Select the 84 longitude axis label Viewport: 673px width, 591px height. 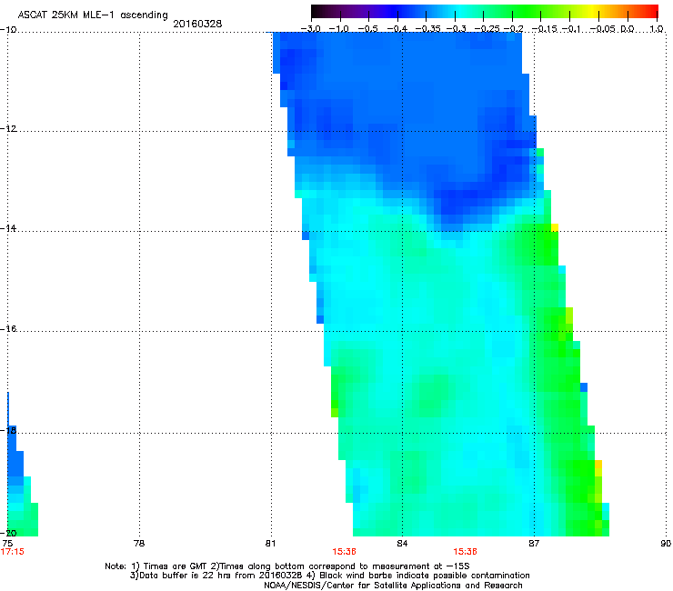[x=402, y=544]
